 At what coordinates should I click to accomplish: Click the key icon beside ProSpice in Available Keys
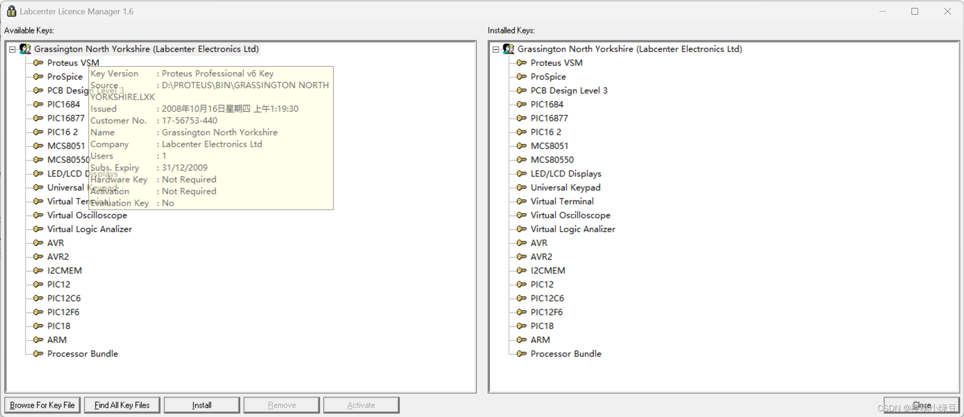click(x=38, y=77)
